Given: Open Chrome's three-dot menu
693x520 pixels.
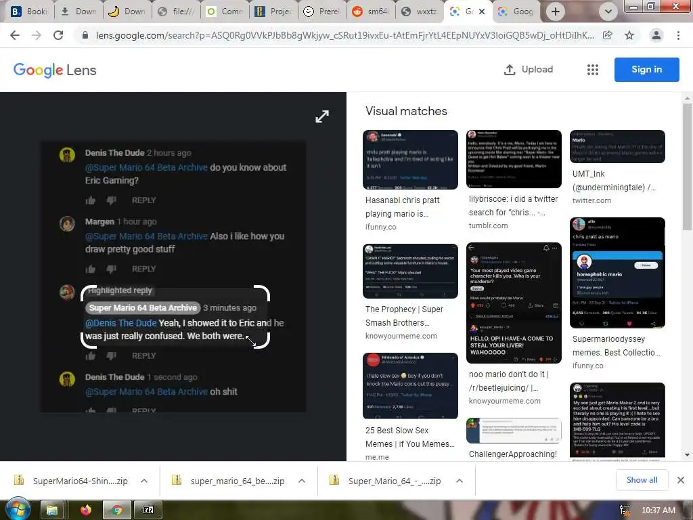Looking at the screenshot, I should pos(678,35).
